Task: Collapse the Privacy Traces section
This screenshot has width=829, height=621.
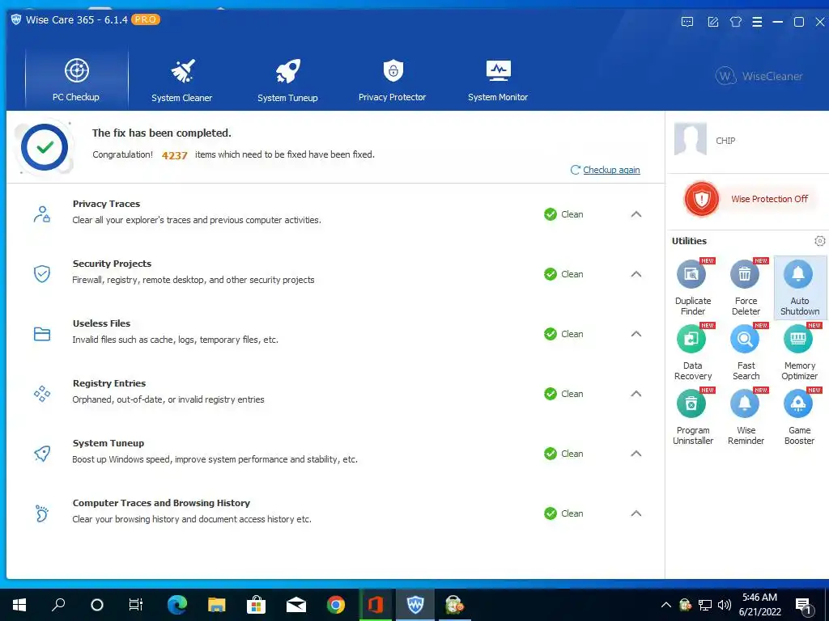Action: (636, 214)
